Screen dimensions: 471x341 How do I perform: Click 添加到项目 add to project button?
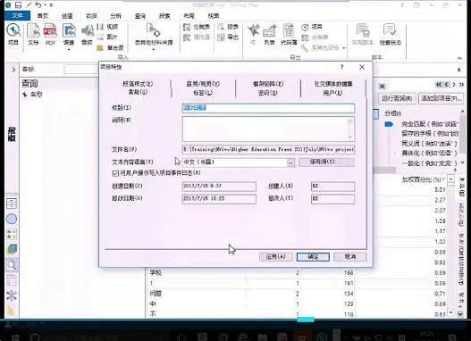[441, 98]
